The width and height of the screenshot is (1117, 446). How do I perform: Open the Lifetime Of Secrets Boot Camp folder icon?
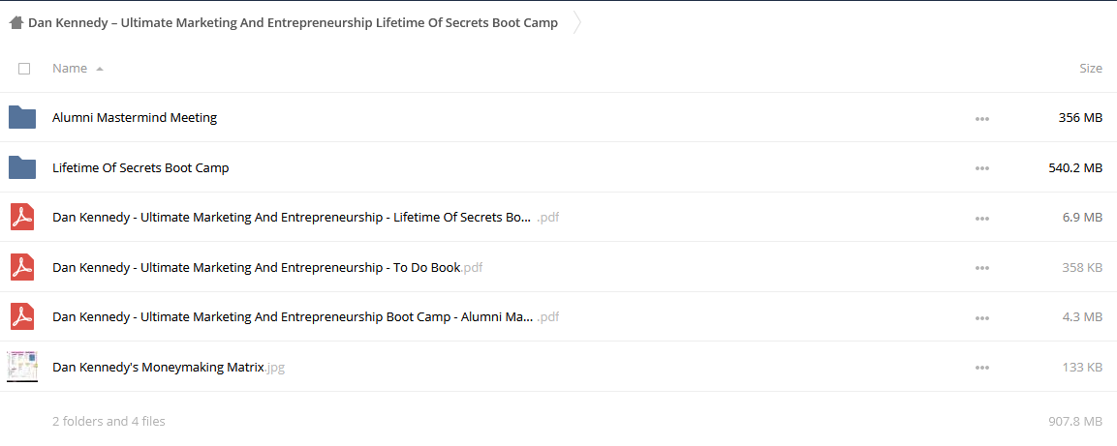[x=22, y=168]
